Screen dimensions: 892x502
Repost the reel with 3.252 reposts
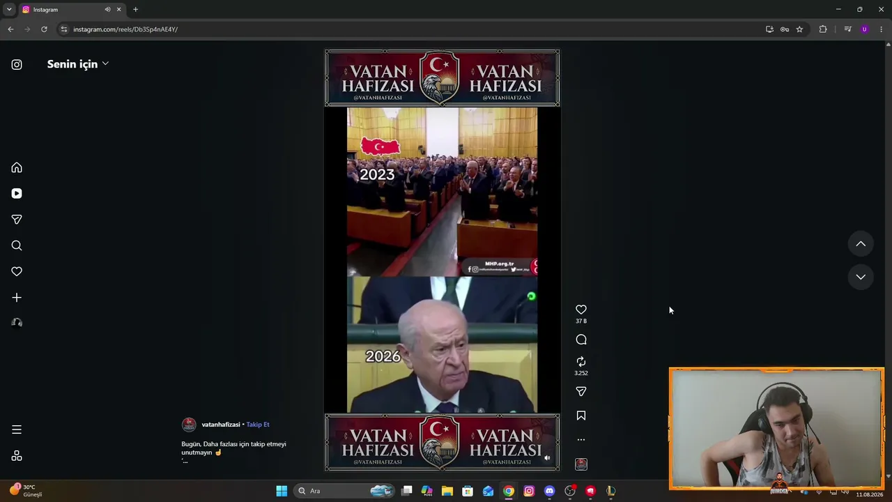point(581,362)
